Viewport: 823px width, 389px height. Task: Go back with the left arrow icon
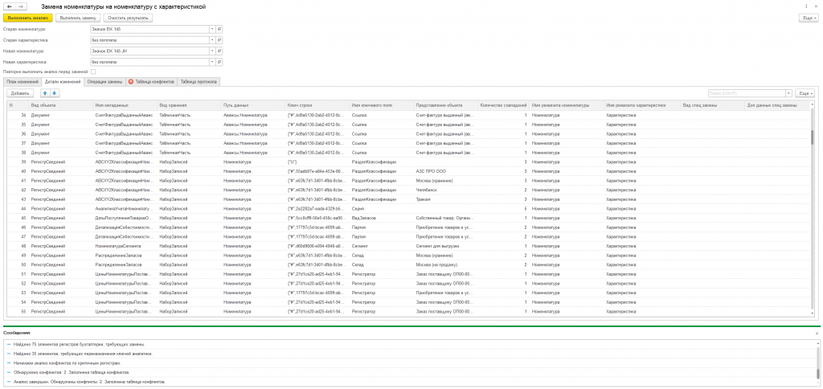pyautogui.click(x=10, y=6)
